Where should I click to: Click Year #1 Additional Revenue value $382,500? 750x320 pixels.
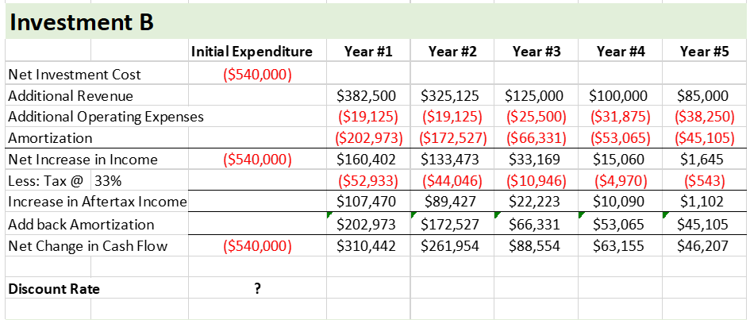(x=367, y=96)
